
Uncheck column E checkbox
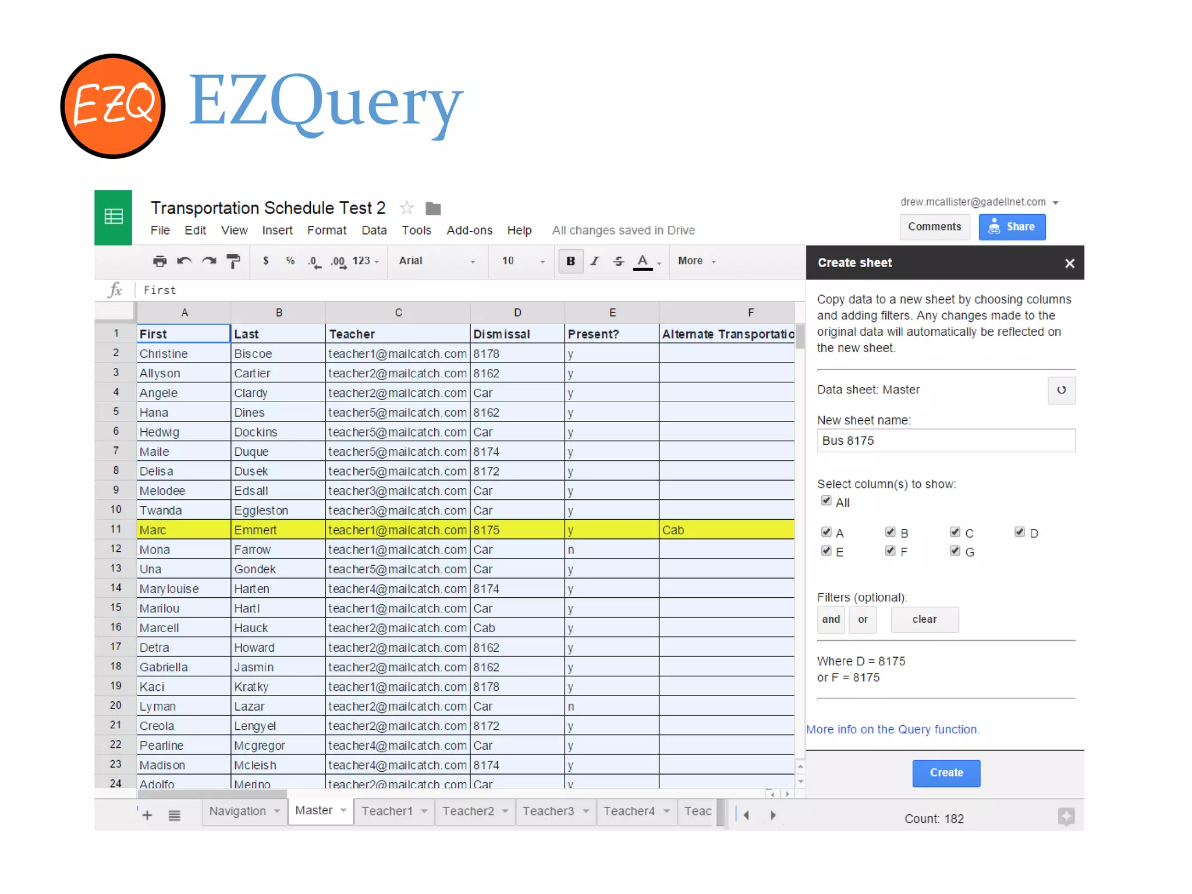click(x=826, y=550)
